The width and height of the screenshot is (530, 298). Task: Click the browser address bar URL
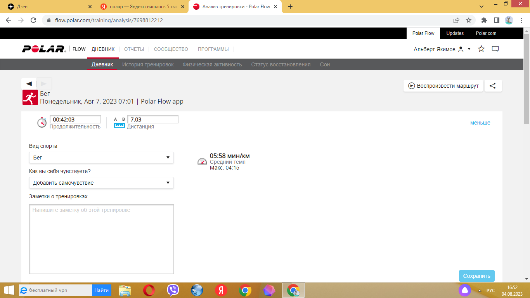[x=109, y=20]
